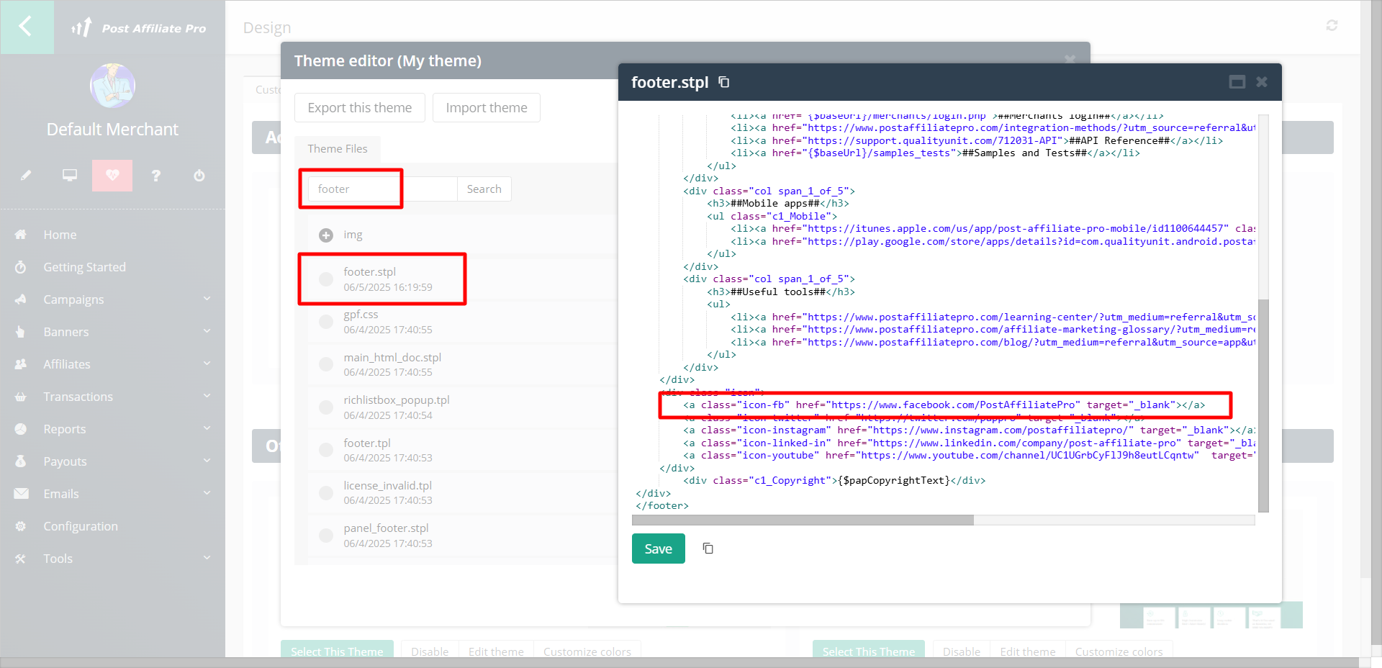Click the Transactions basket icon
This screenshot has width=1382, height=668.
(21, 397)
